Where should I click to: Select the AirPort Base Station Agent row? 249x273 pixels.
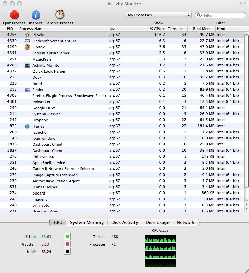122,181
